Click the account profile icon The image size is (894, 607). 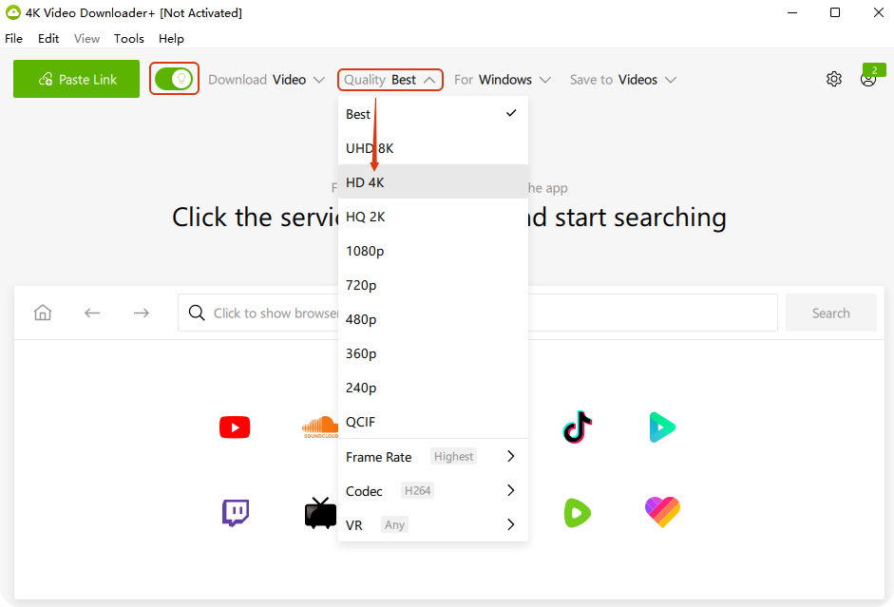[x=867, y=80]
